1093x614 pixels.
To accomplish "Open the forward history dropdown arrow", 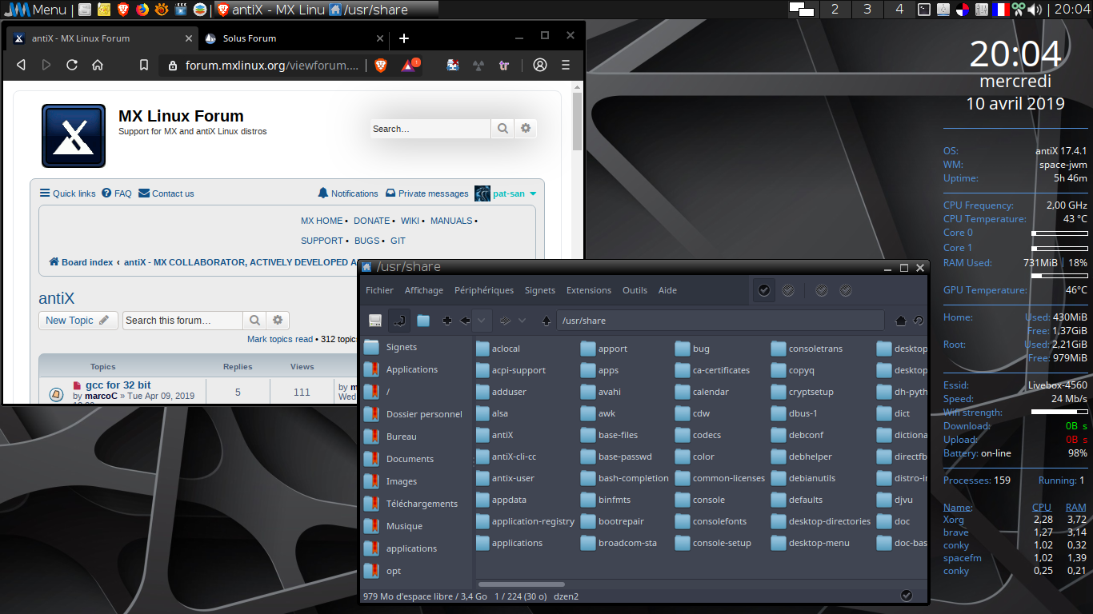I will (522, 321).
